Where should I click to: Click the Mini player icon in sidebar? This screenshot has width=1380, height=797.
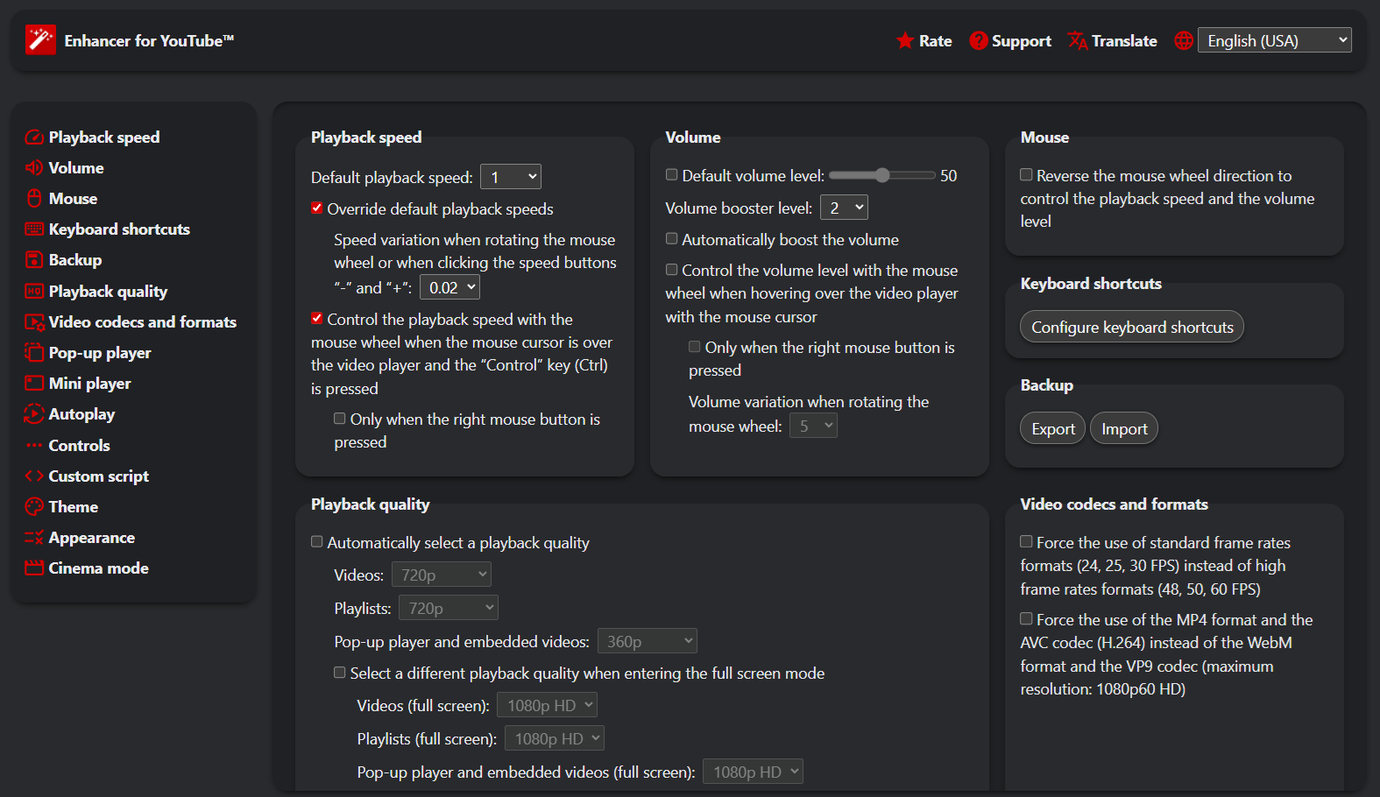click(x=34, y=384)
